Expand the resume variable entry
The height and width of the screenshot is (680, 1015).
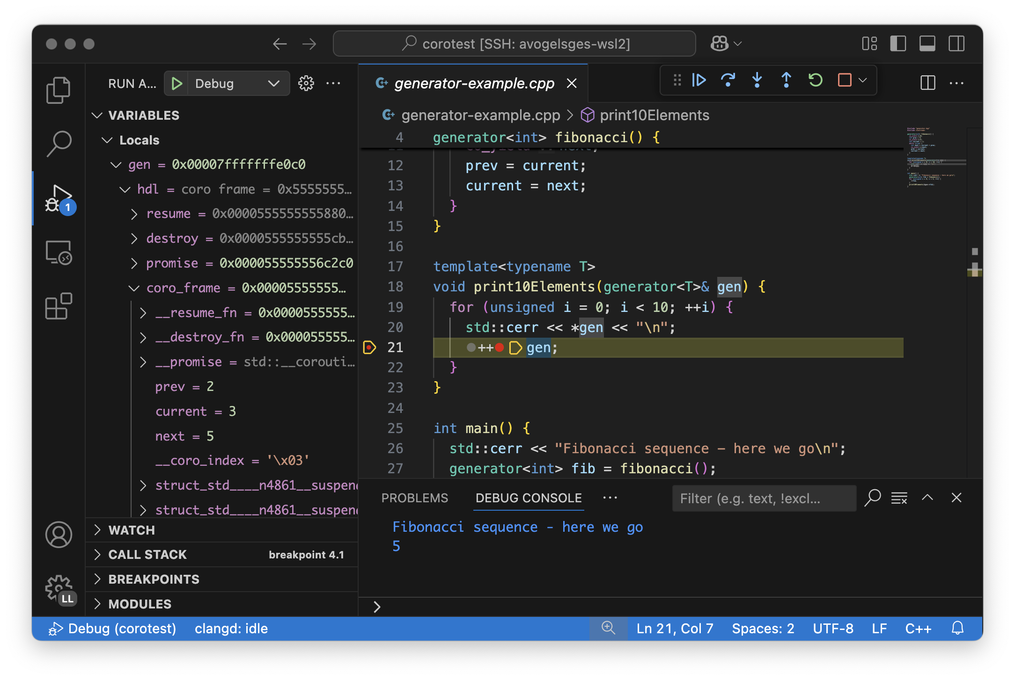click(134, 214)
